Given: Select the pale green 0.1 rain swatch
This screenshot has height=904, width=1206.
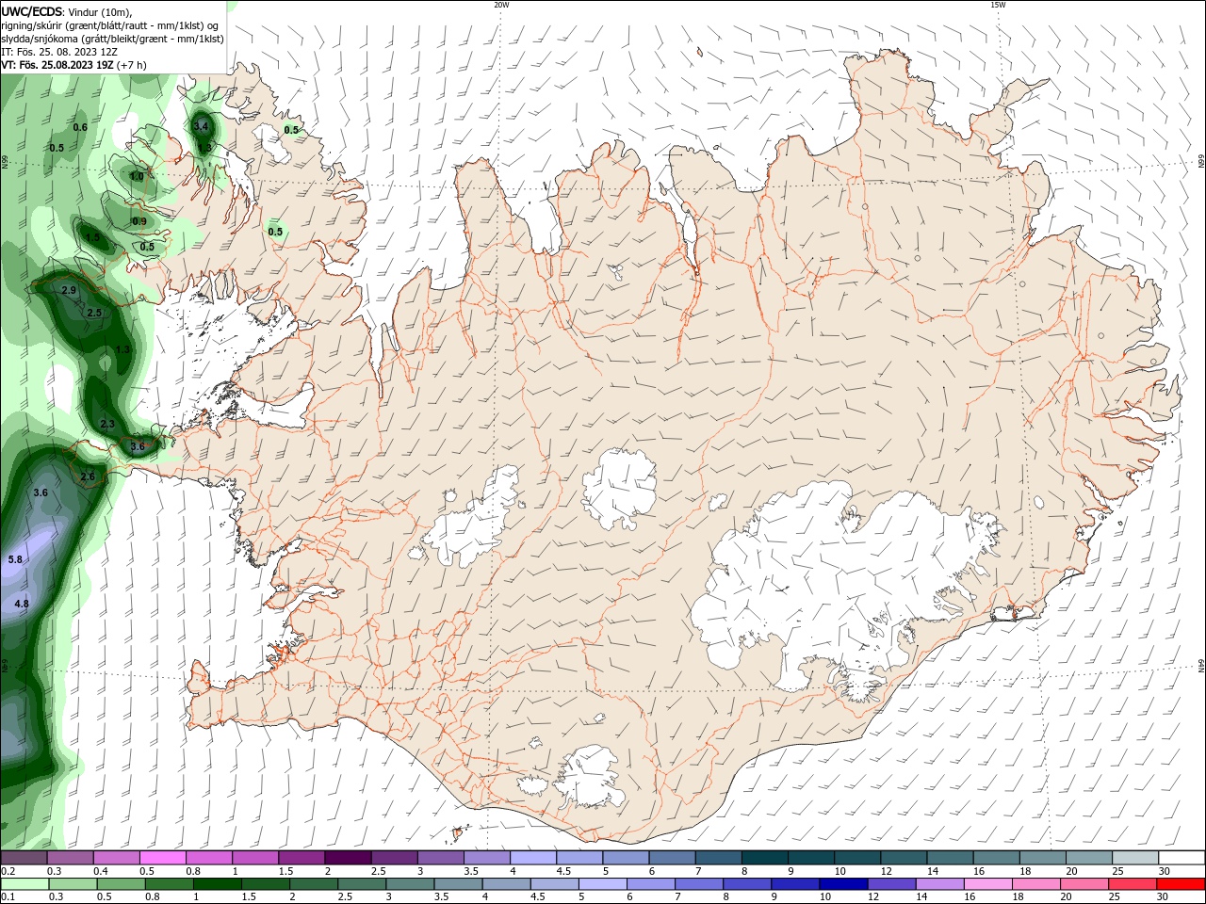Looking at the screenshot, I should click(x=24, y=884).
